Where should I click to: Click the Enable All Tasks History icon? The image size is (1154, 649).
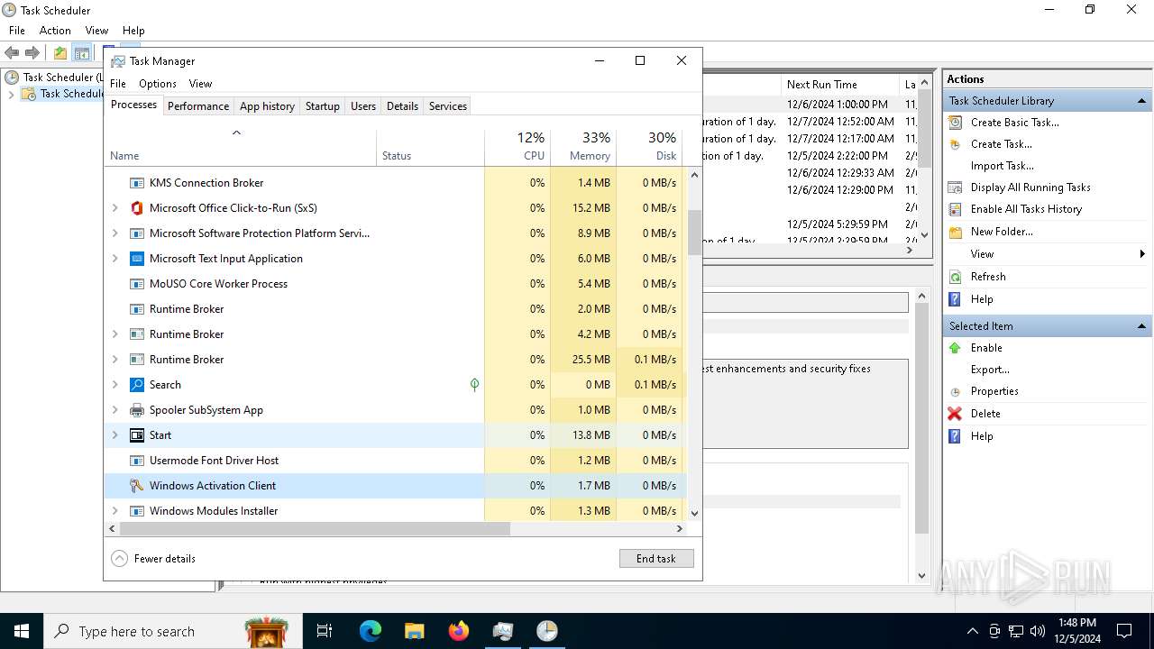[956, 209]
